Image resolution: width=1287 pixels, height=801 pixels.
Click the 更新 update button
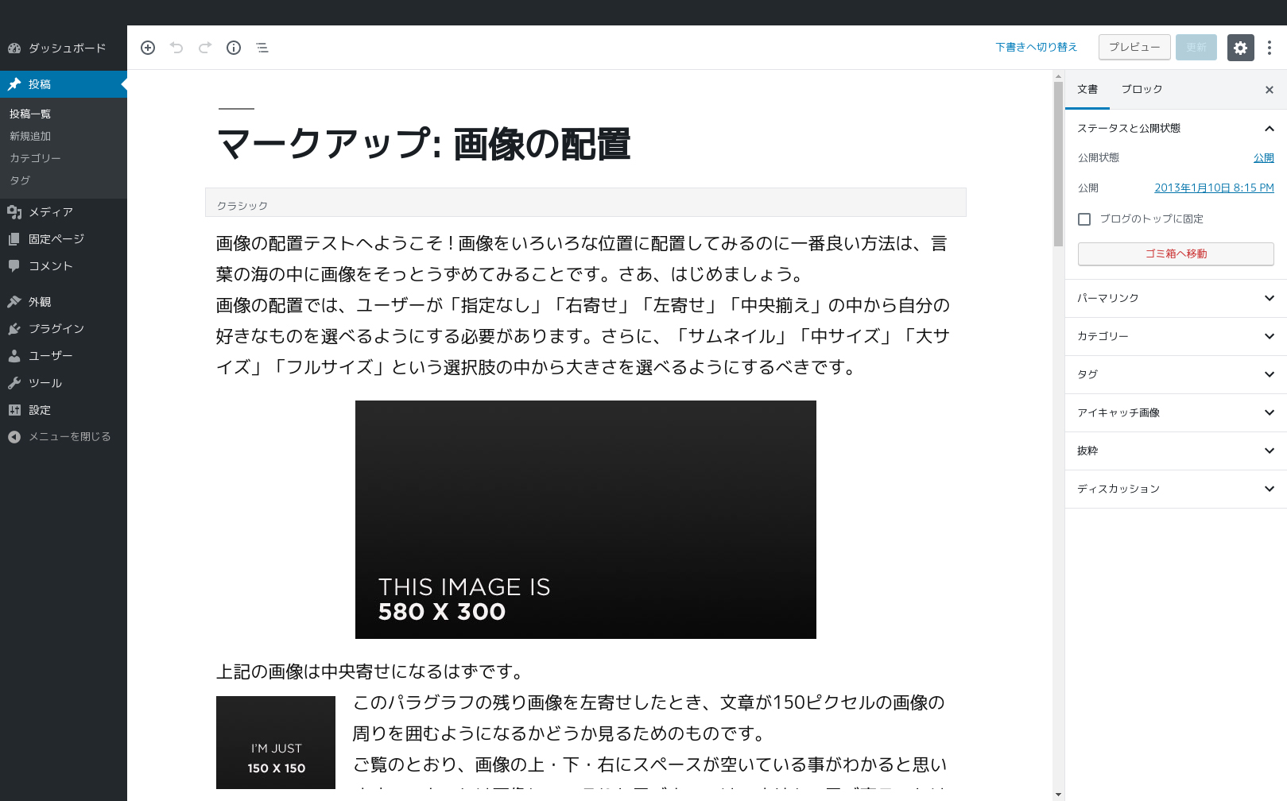click(x=1196, y=48)
